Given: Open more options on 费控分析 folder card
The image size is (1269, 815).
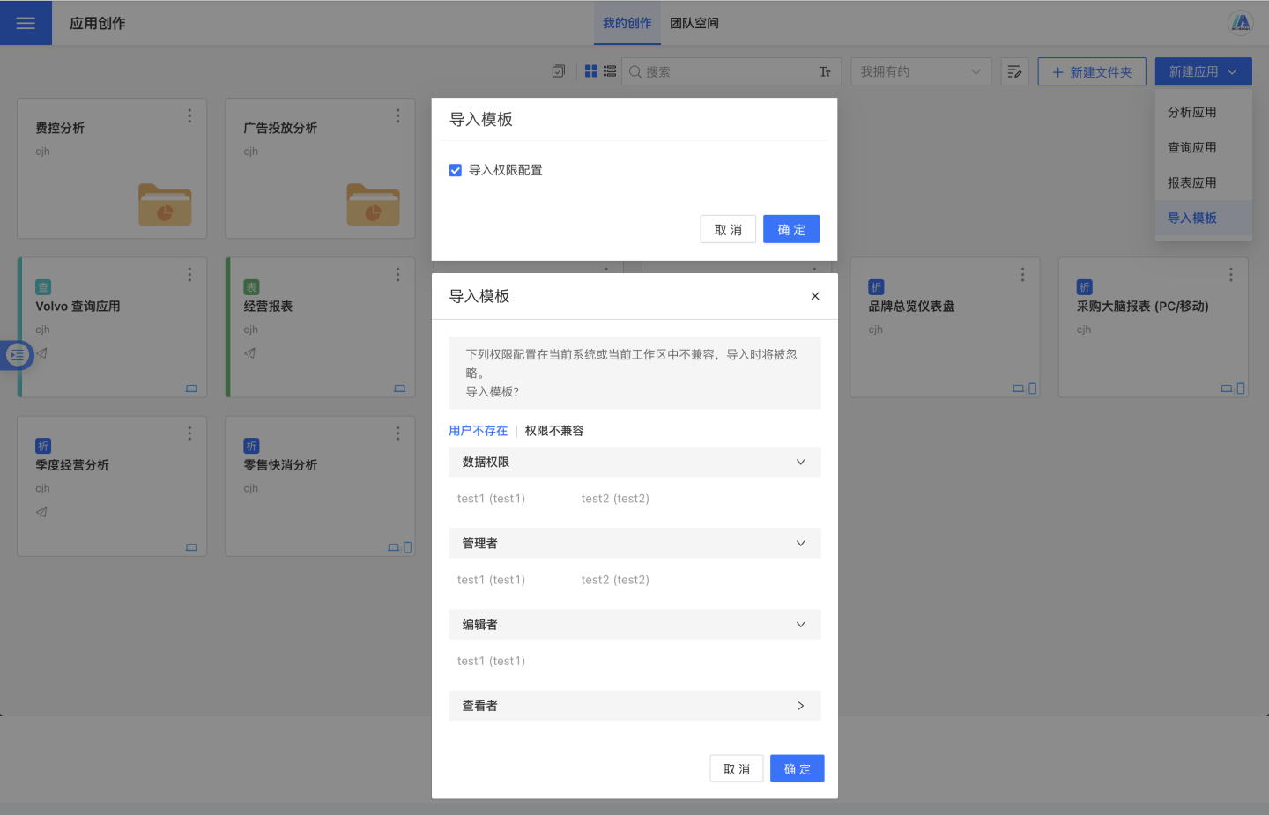Looking at the screenshot, I should pos(189,116).
